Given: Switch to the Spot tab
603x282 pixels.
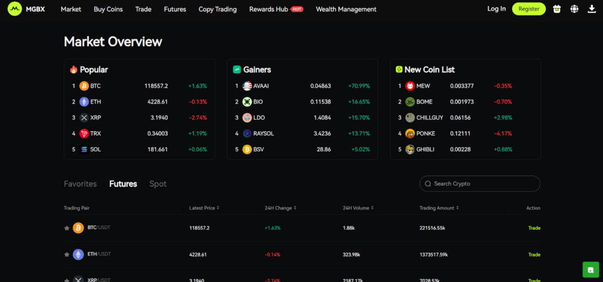Looking at the screenshot, I should point(158,184).
